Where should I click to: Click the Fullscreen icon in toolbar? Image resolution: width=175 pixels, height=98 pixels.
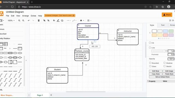[170, 20]
